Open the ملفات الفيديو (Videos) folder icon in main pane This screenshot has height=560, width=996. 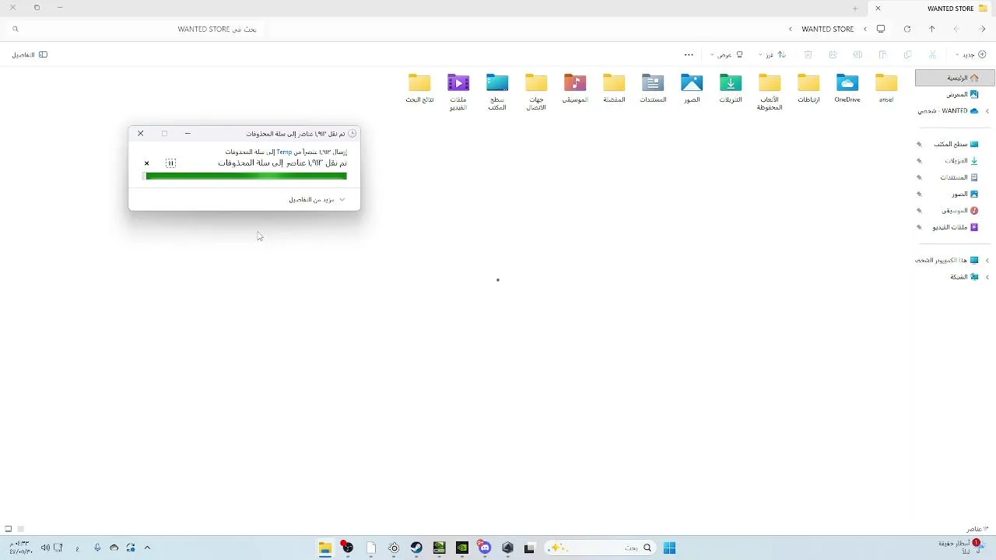point(458,82)
